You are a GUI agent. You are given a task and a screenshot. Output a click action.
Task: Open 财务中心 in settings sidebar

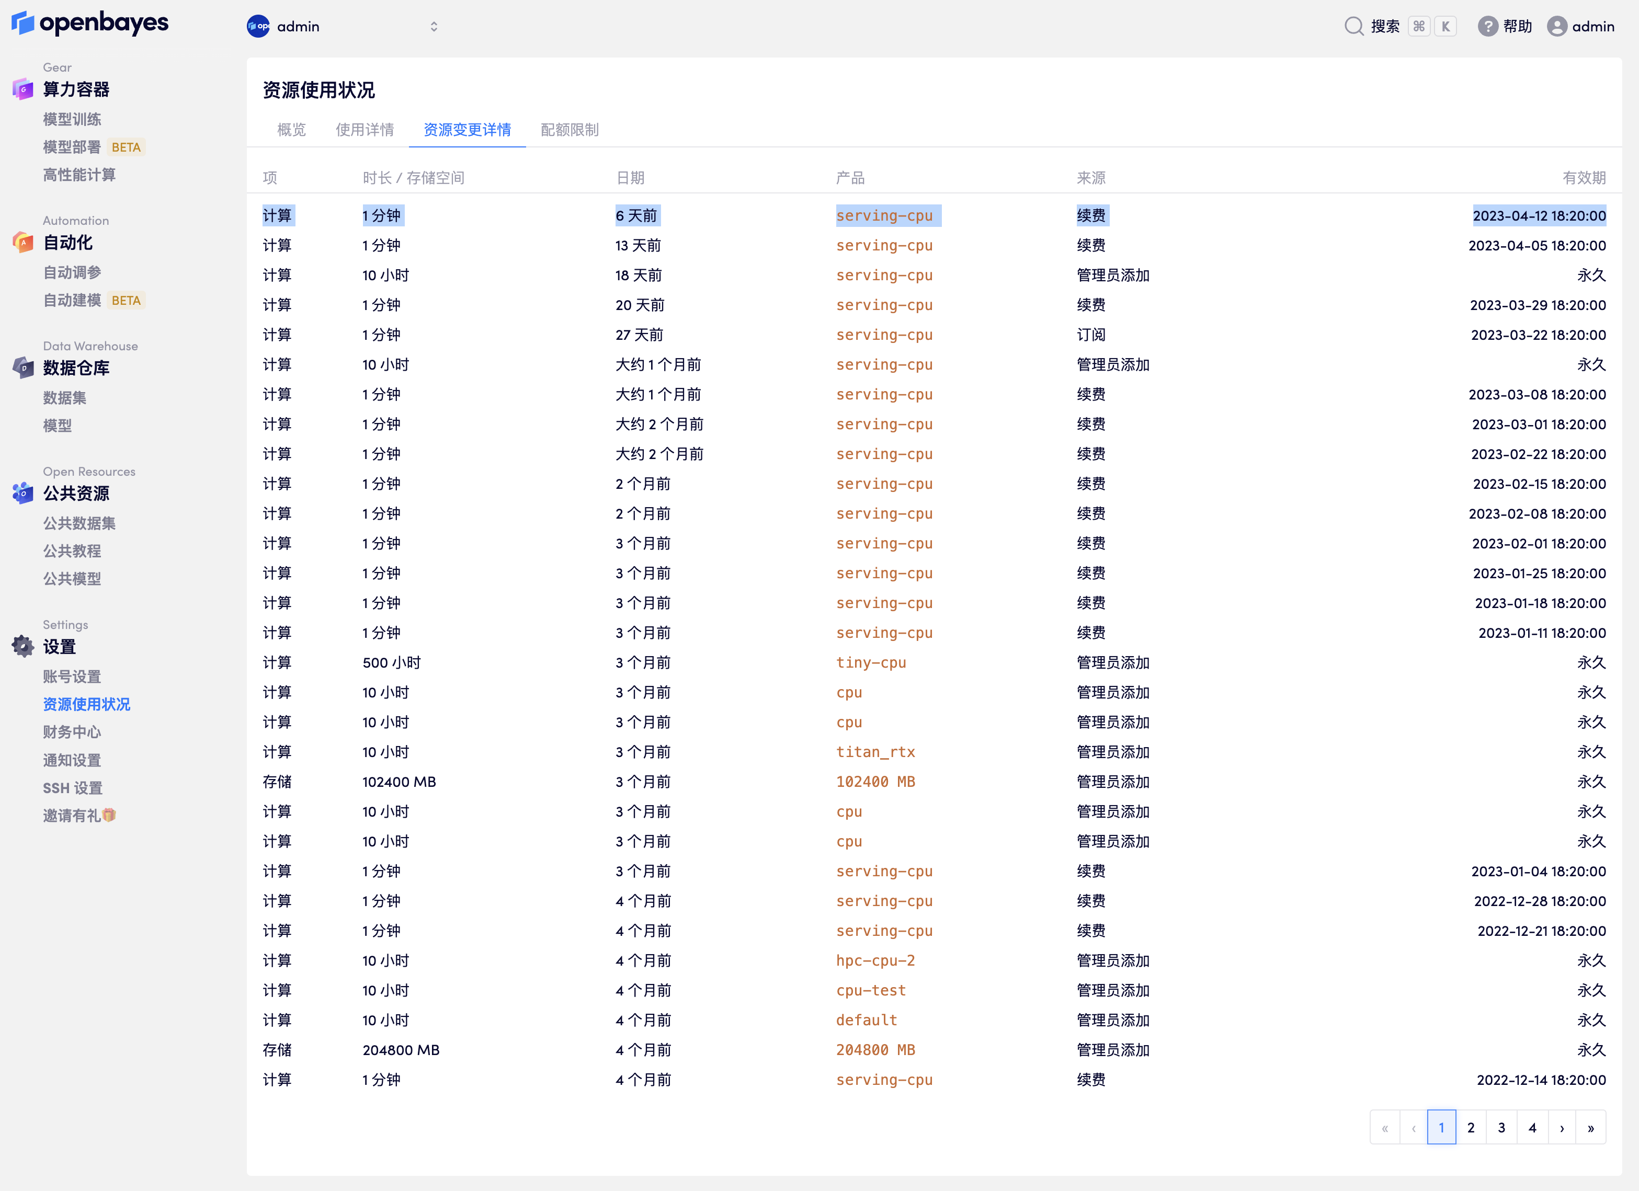point(72,731)
